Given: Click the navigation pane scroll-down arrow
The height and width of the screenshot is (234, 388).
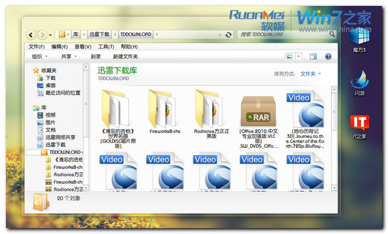Looking at the screenshot, I should coord(86,188).
